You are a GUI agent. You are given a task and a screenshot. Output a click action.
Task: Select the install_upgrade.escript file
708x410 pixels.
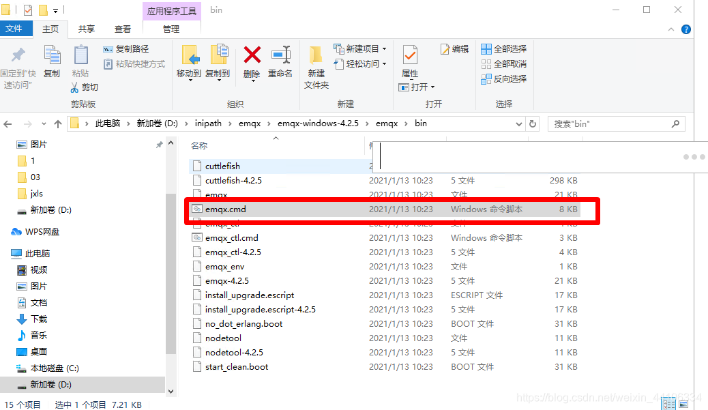(x=384, y=295)
